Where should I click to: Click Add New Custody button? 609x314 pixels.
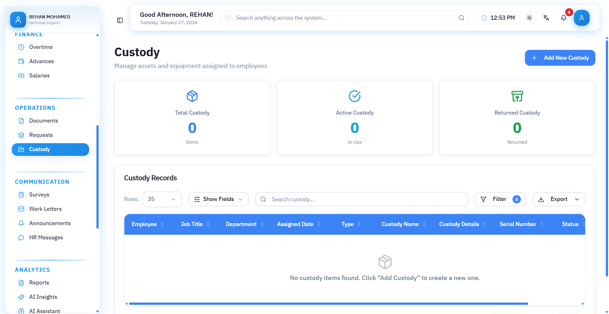pyautogui.click(x=560, y=58)
